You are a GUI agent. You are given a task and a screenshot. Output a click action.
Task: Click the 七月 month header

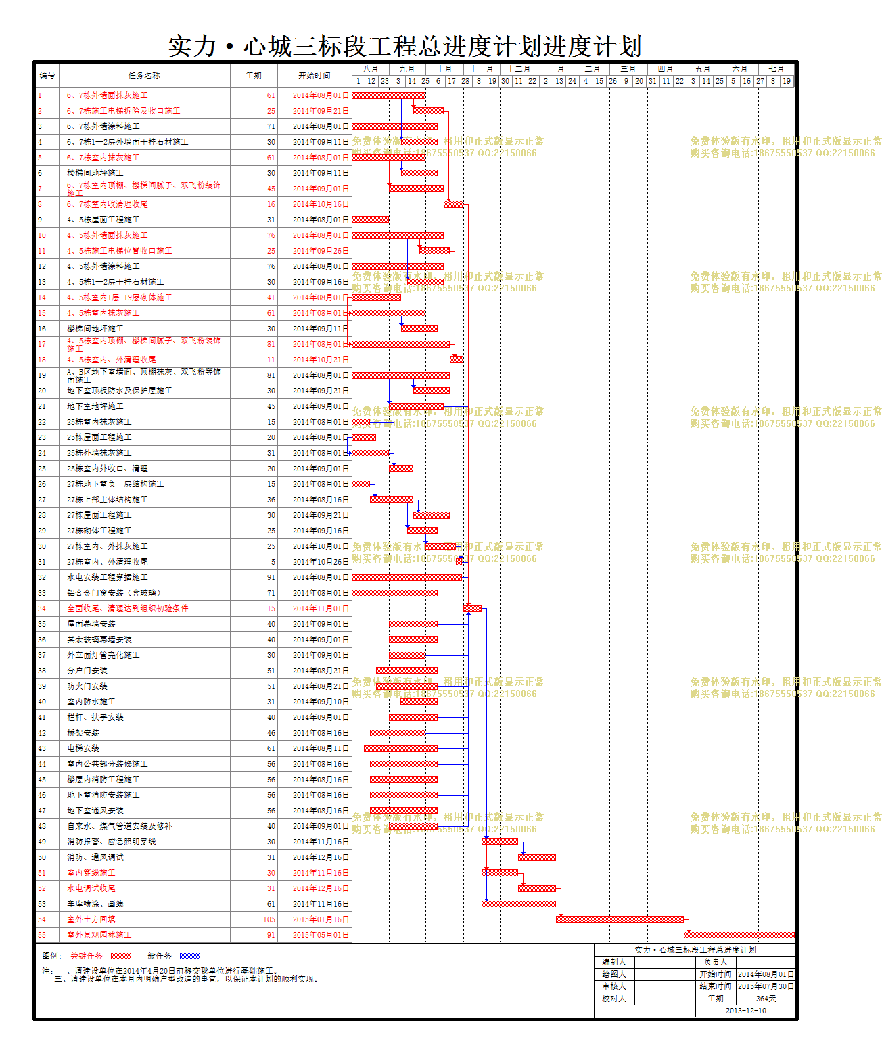[776, 69]
